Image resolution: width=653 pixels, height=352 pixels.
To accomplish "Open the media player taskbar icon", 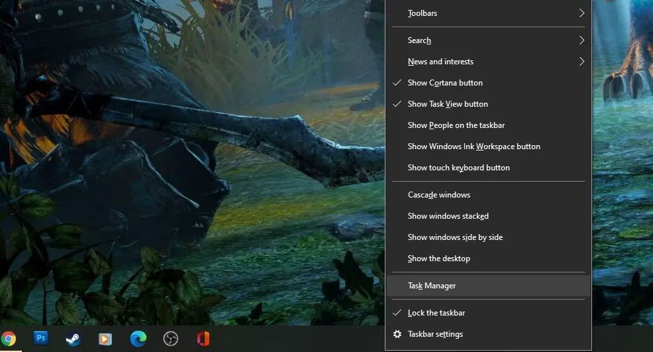I will coord(105,339).
